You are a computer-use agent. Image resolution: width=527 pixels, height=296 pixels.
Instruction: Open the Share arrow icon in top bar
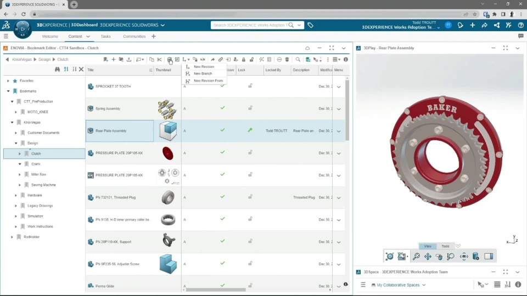click(484, 25)
